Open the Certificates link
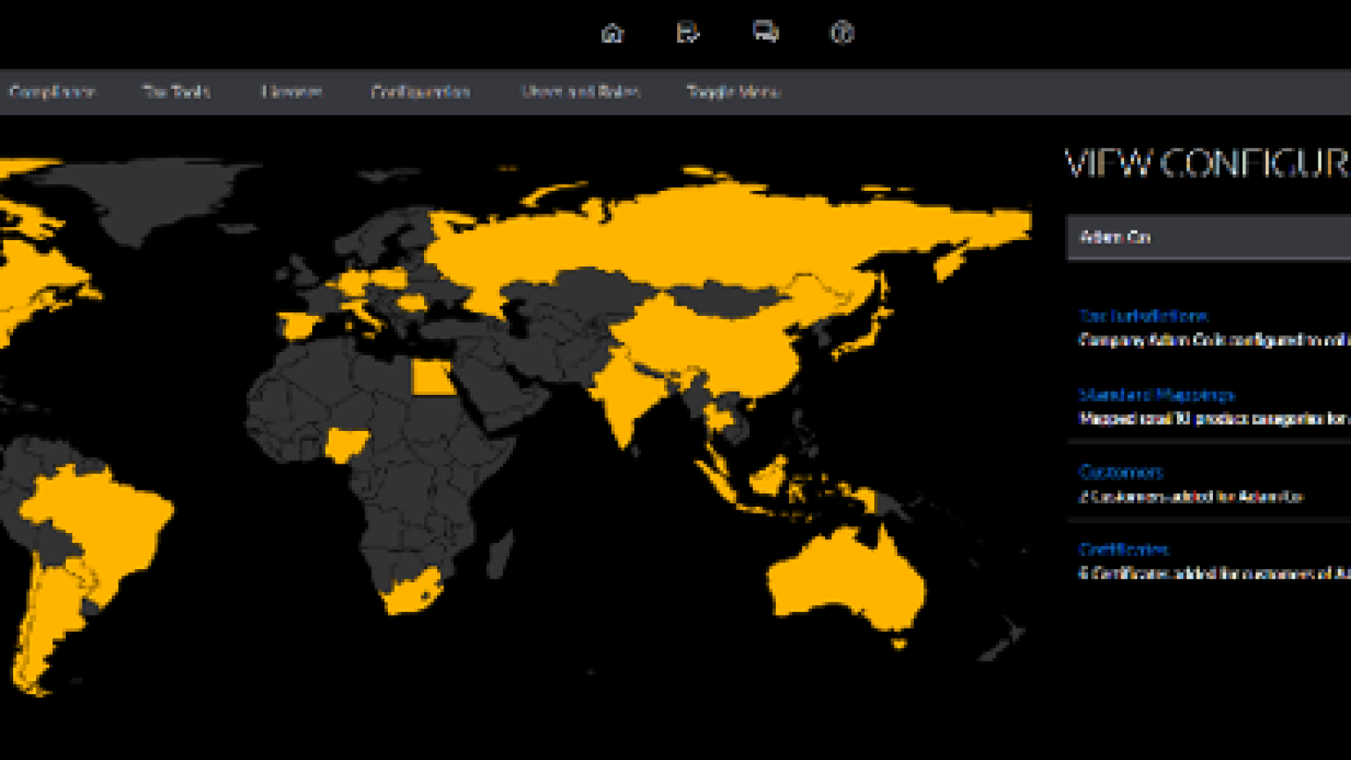Image resolution: width=1351 pixels, height=760 pixels. pos(1123,550)
